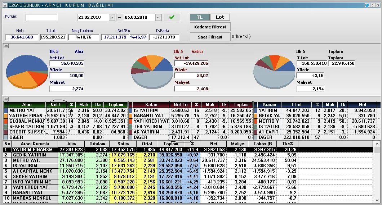The width and height of the screenshot is (382, 205).
Task: Click orange swatch next to GLOBAL MENKU buyer
Action: [x=6, y=121]
